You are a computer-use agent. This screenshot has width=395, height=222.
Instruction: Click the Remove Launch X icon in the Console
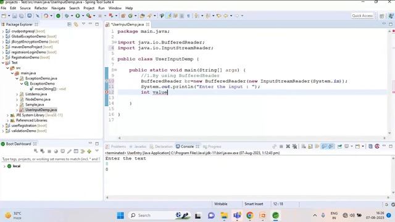[x=288, y=146]
